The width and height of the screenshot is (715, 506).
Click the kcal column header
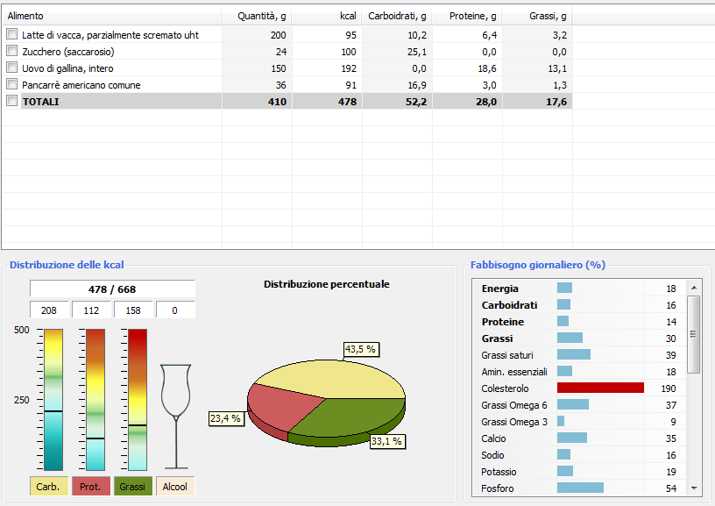[327, 16]
